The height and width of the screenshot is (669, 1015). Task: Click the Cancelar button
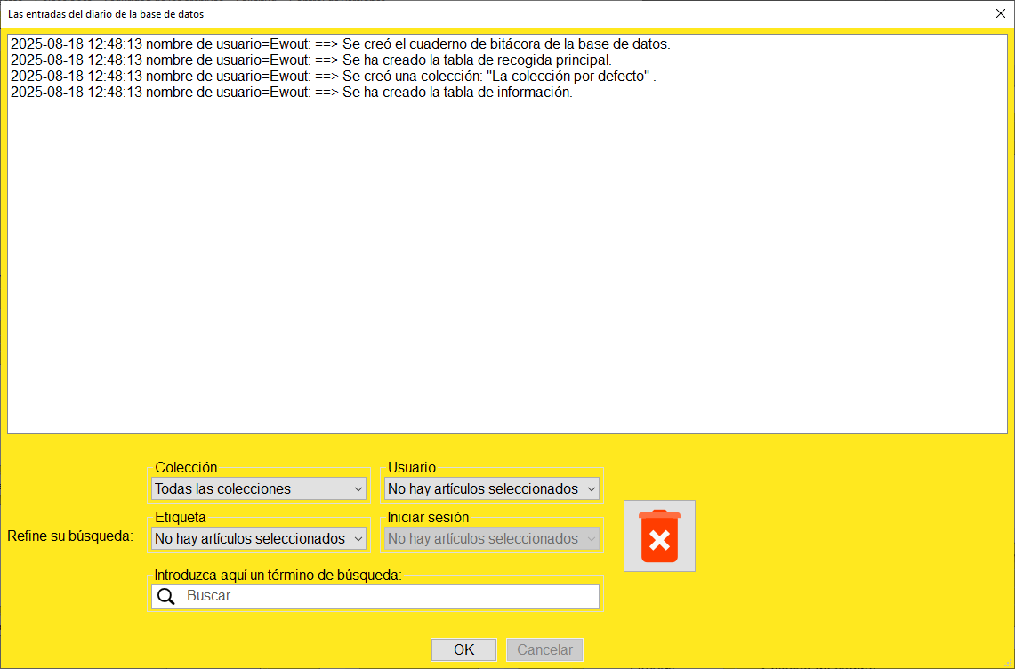[x=544, y=649]
